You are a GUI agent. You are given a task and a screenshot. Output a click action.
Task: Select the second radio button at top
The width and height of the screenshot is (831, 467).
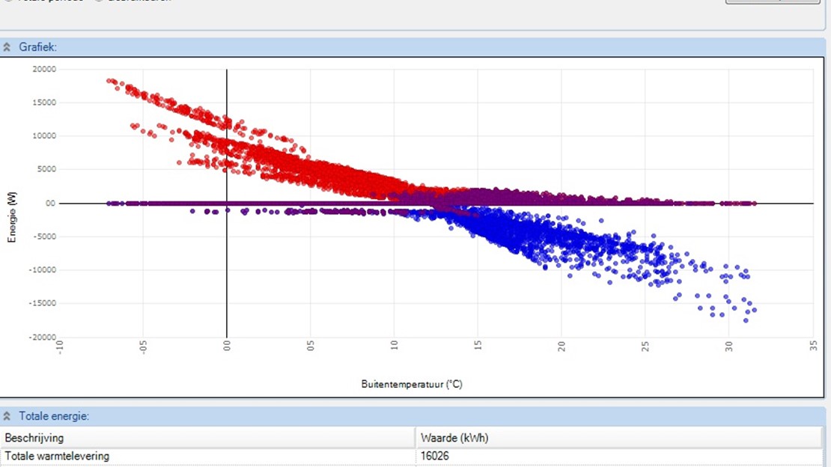point(99,1)
